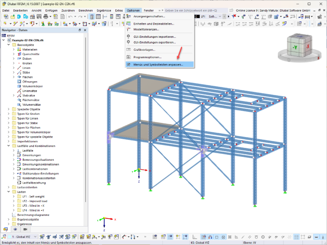Click the navigator vertical scrollbar

pyautogui.click(x=86, y=120)
